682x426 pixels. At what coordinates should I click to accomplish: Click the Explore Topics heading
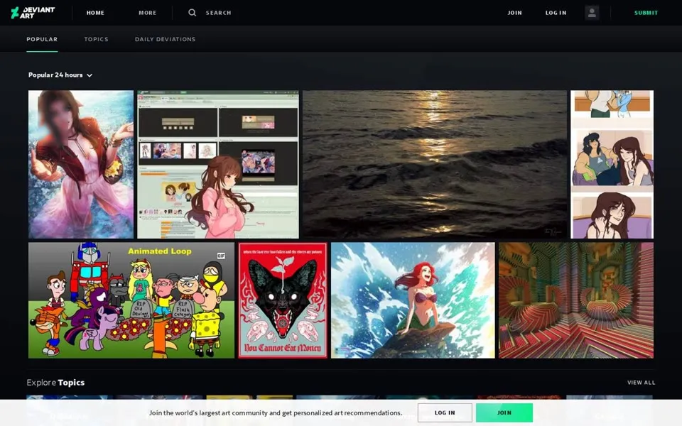coord(55,383)
